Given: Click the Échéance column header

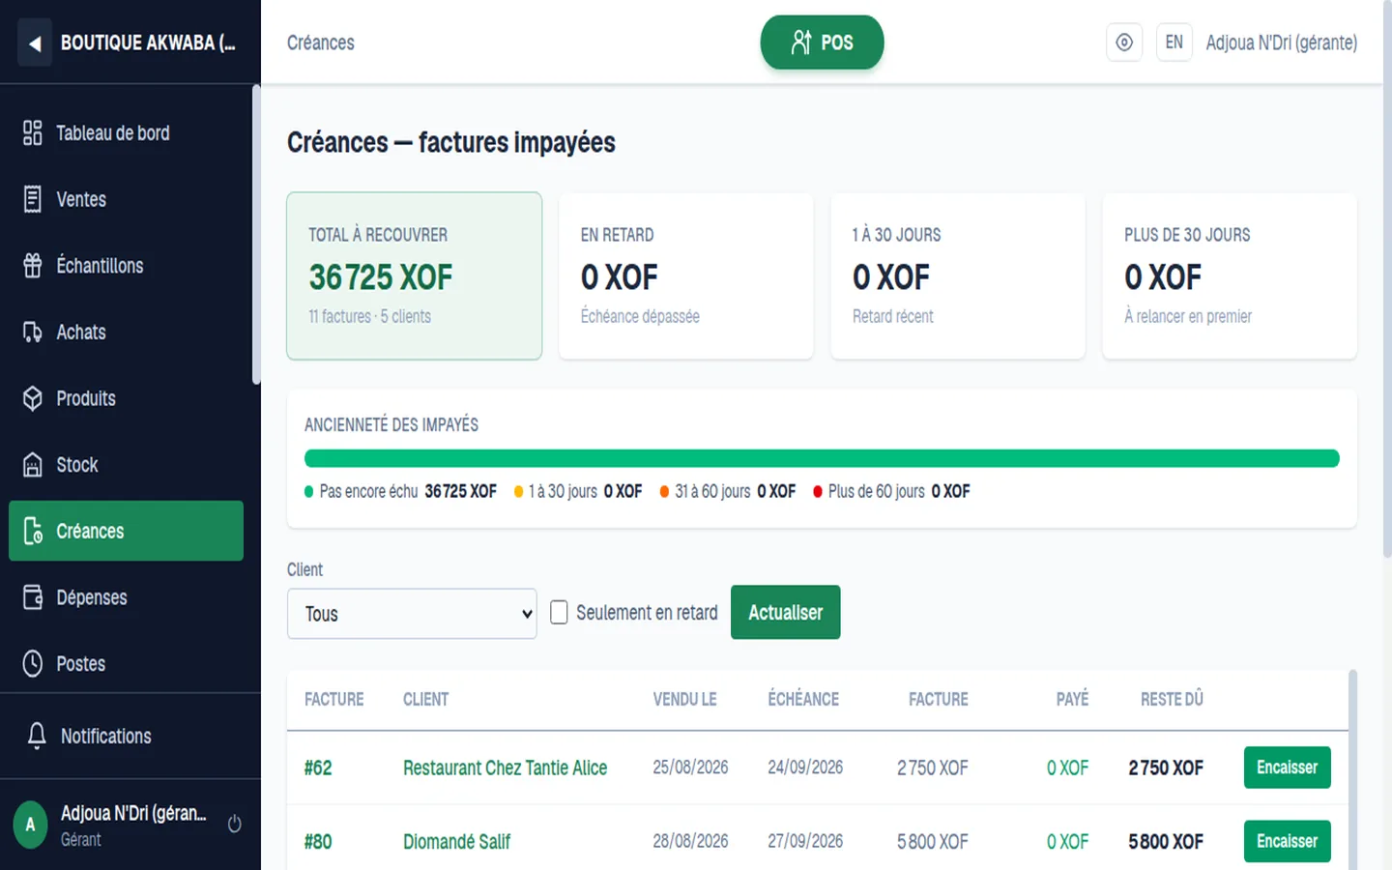Looking at the screenshot, I should pos(803,699).
